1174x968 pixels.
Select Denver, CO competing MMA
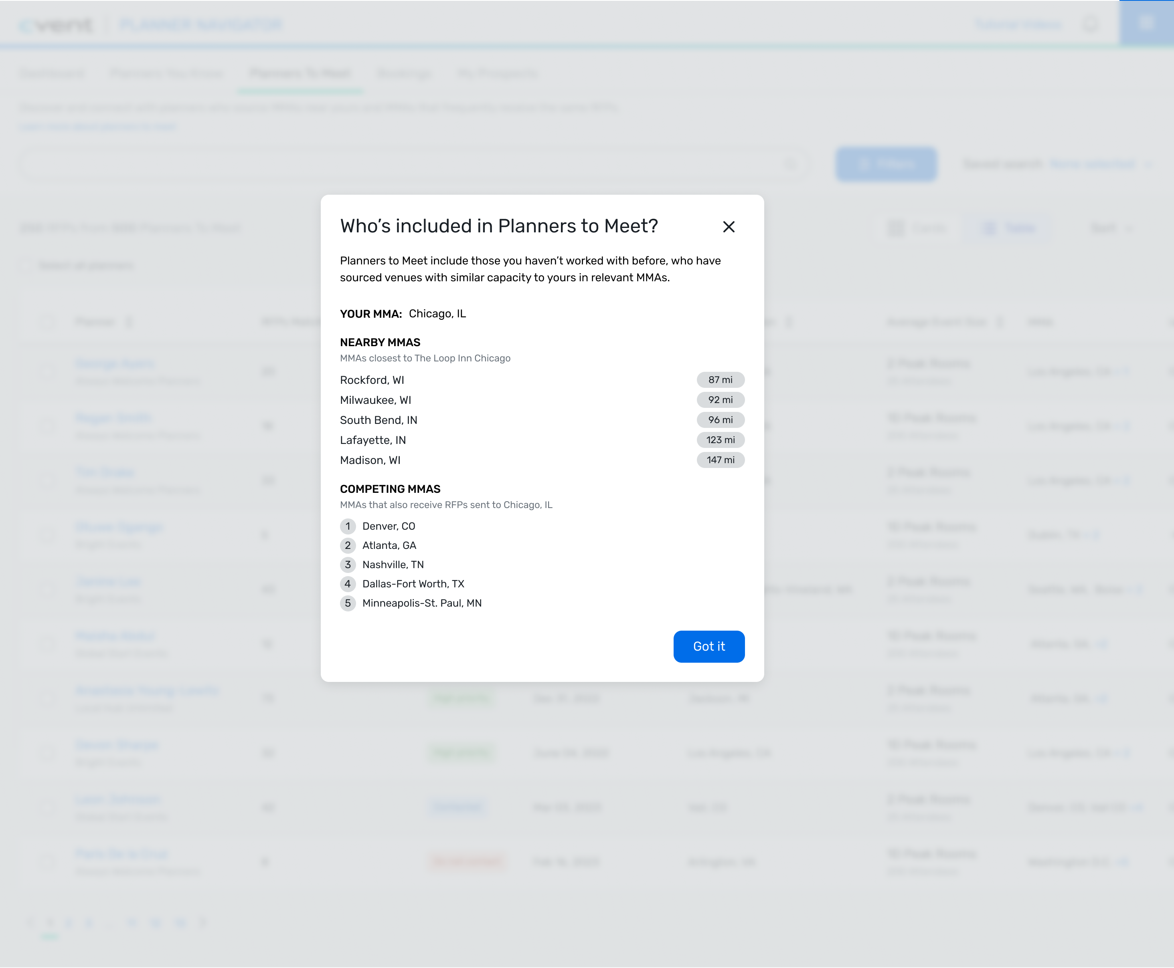click(x=389, y=526)
